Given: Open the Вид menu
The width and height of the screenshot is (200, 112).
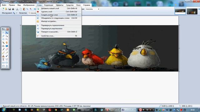Looking at the screenshot, I should tap(19, 5).
